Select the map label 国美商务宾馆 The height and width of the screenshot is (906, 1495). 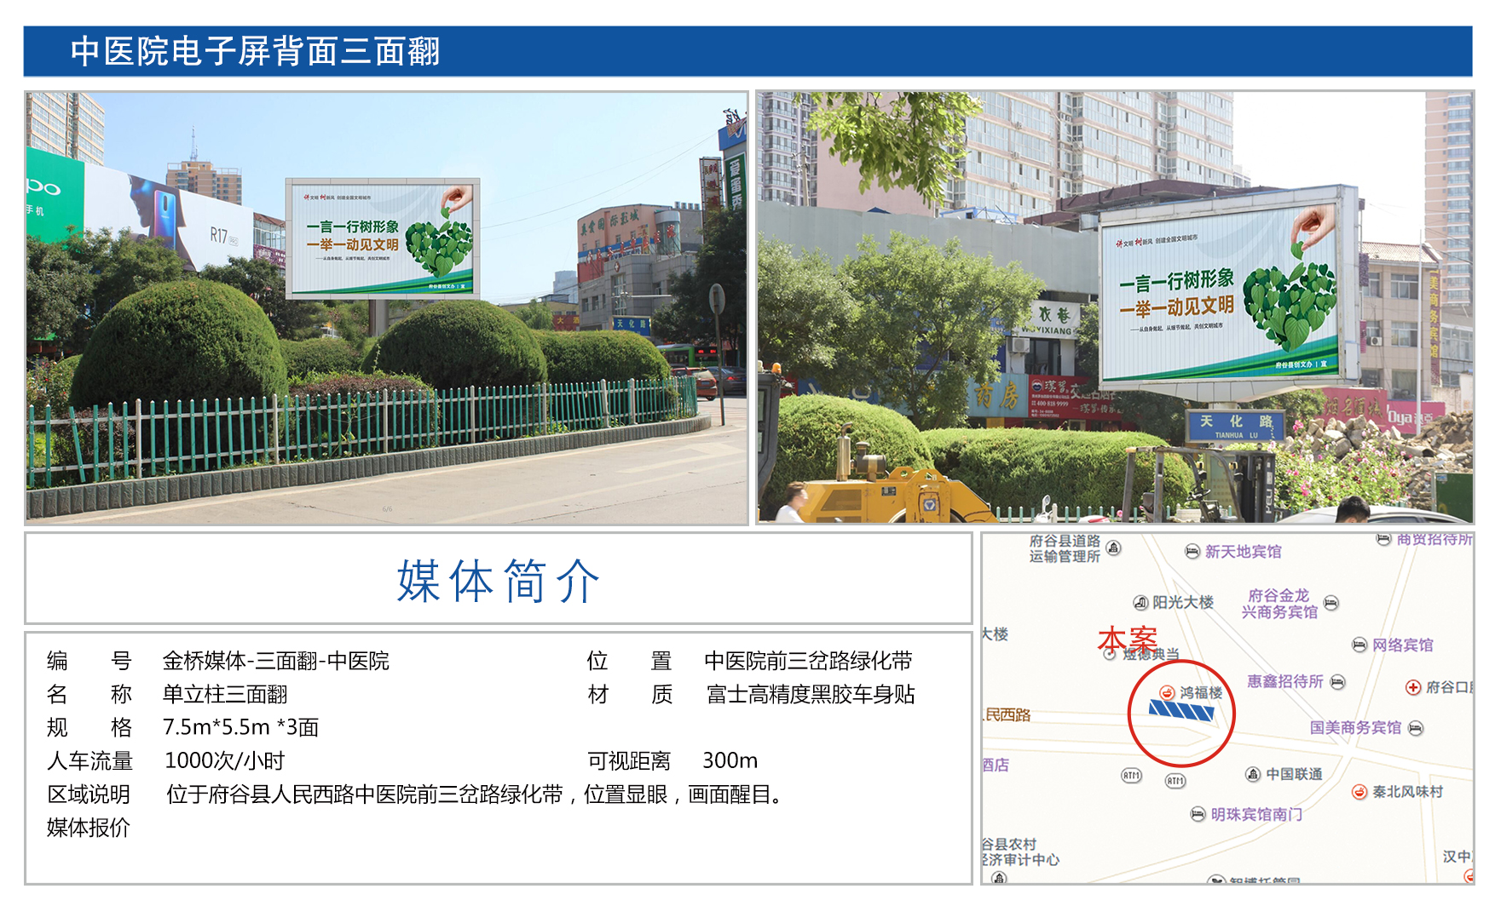(1355, 728)
